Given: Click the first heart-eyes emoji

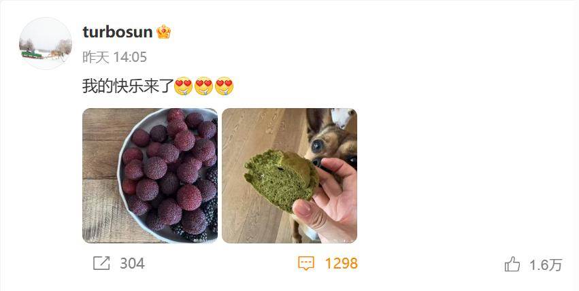Looking at the screenshot, I should (183, 86).
